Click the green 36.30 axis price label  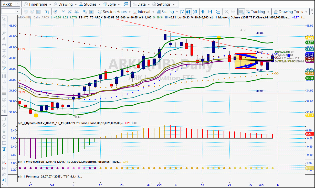309,78
